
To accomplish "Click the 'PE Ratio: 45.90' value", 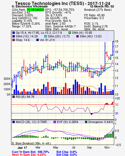I will (94, 15).
